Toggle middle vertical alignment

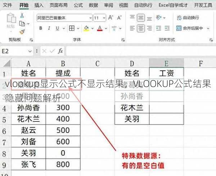point(141,18)
